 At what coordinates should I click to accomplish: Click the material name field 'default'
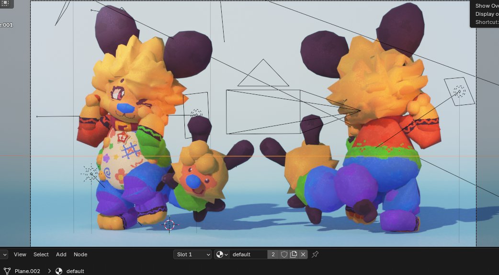tap(248, 254)
